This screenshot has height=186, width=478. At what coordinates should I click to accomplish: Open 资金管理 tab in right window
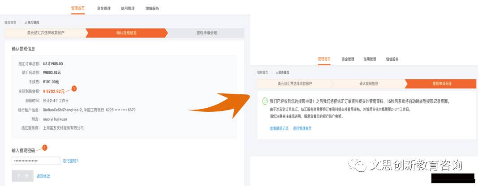pos(348,59)
